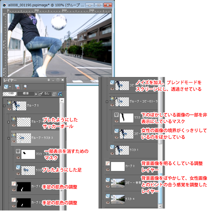Click the raster icon of ラスタ 4
This screenshot has height=211, width=211.
point(108,196)
